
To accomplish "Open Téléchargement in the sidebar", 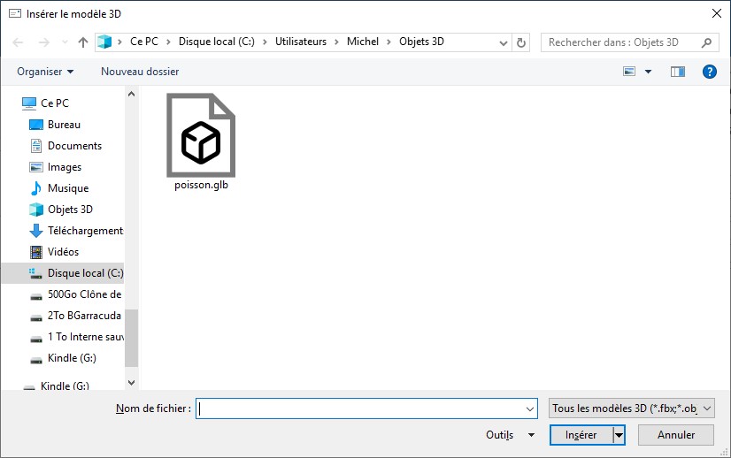I will click(x=85, y=231).
